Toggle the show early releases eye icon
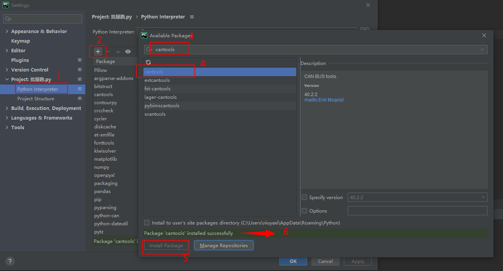Image resolution: width=503 pixels, height=271 pixels. [128, 52]
